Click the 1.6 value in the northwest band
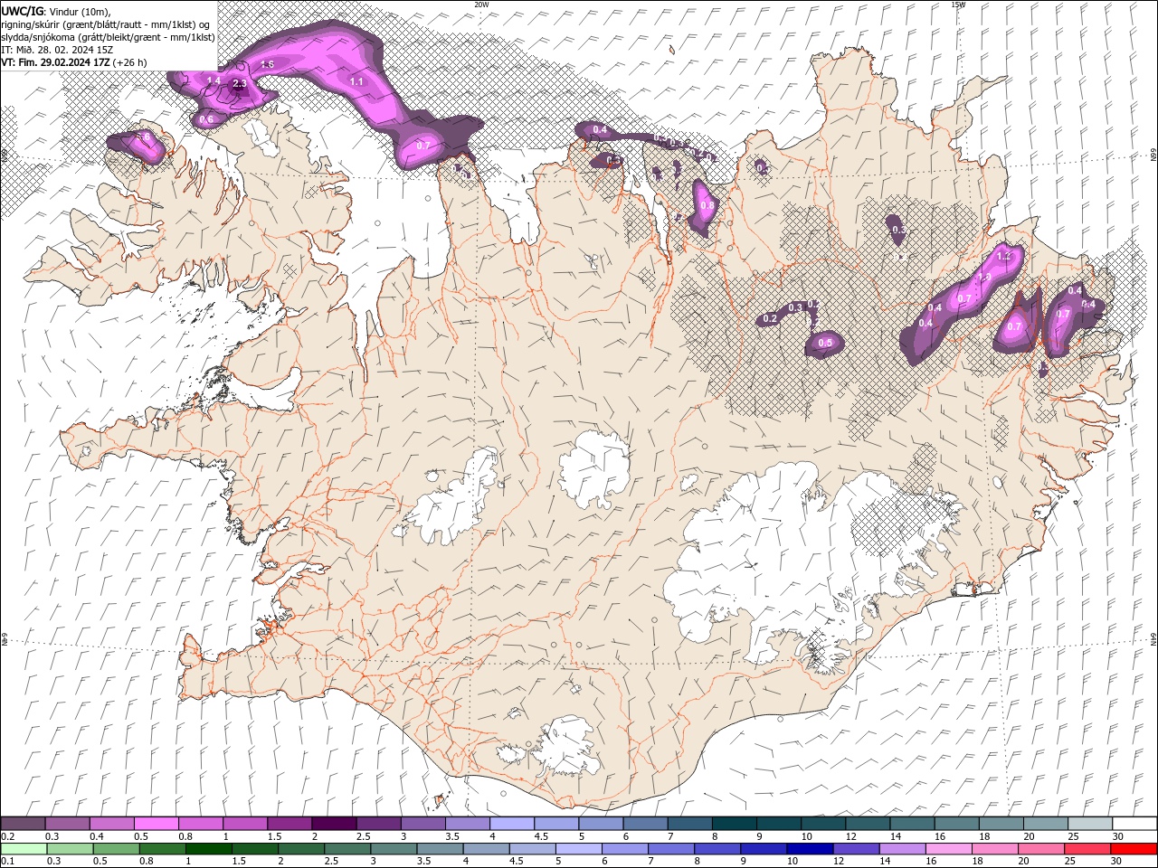The image size is (1158, 868). 267,64
